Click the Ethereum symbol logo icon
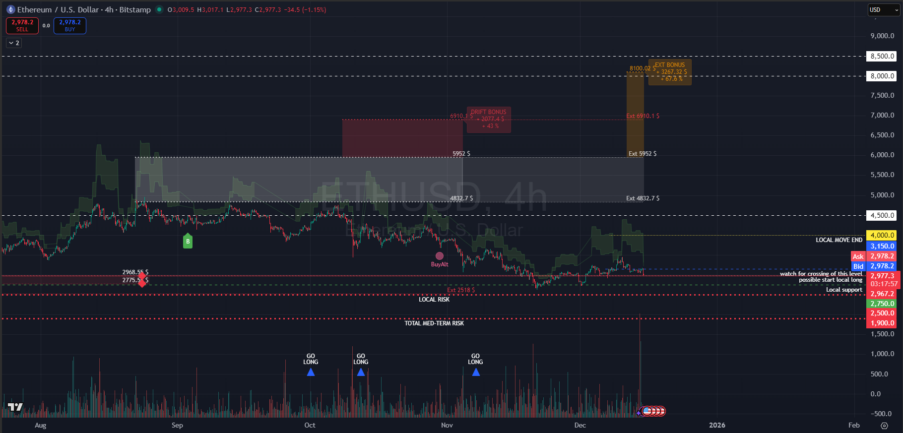The width and height of the screenshot is (903, 433). point(11,9)
